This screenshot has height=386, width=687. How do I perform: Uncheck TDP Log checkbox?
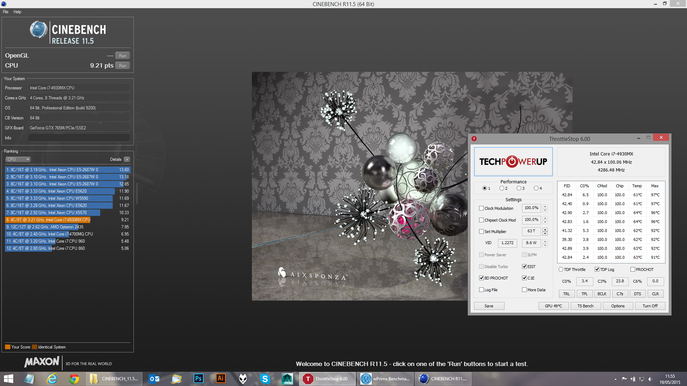[x=597, y=269]
